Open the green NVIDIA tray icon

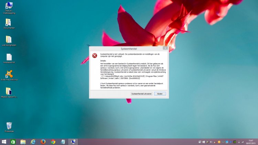tap(235, 142)
